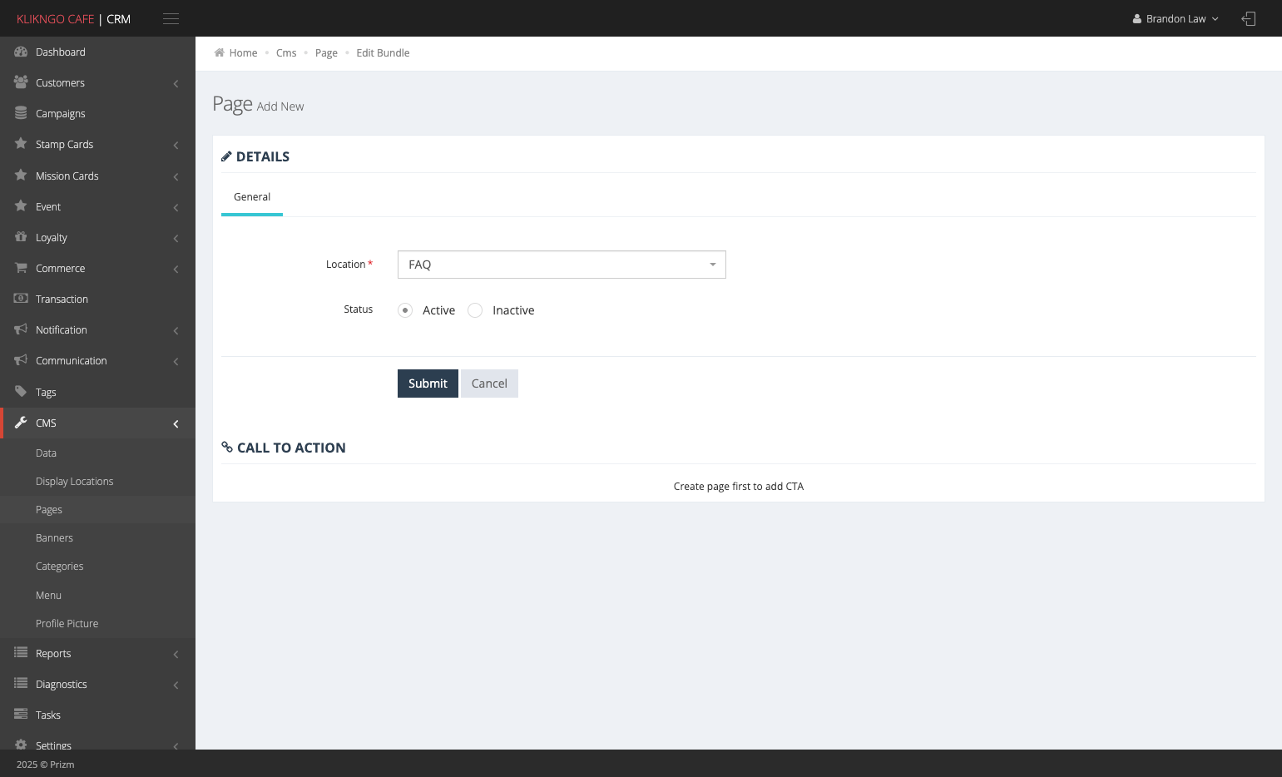The height and width of the screenshot is (777, 1282).
Task: Expand the Diagnostics submenu chevron
Action: 176,685
